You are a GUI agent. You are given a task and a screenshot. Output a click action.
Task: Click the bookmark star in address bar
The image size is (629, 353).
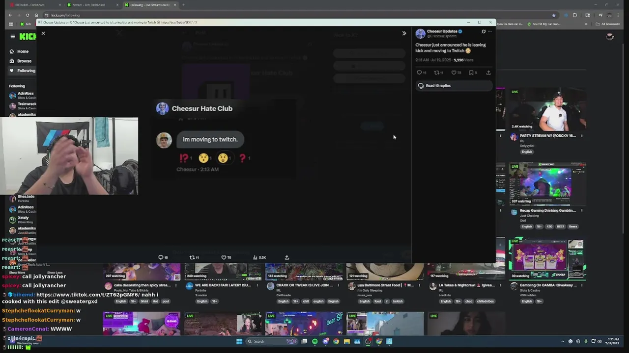554,15
